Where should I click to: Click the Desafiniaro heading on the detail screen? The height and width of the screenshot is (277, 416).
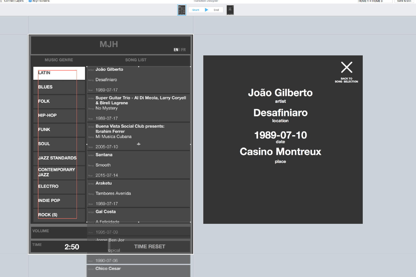coord(280,113)
